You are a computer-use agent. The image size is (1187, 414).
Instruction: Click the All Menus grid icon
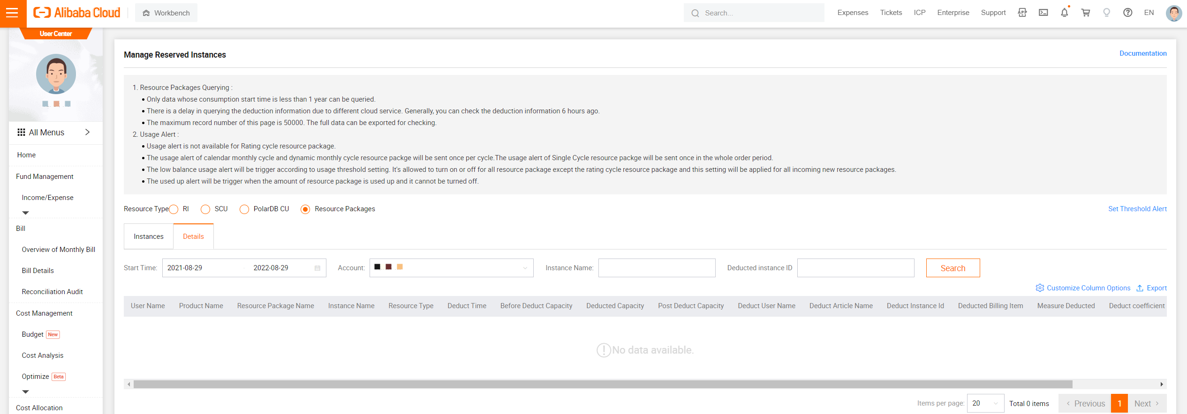tap(21, 133)
